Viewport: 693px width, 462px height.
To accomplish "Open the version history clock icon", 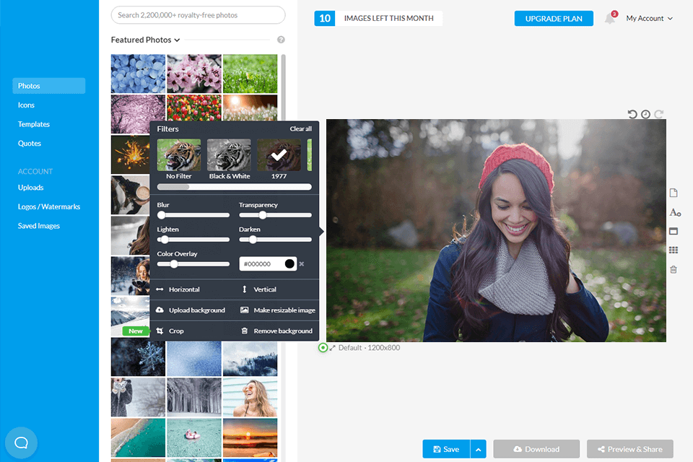I will click(645, 114).
